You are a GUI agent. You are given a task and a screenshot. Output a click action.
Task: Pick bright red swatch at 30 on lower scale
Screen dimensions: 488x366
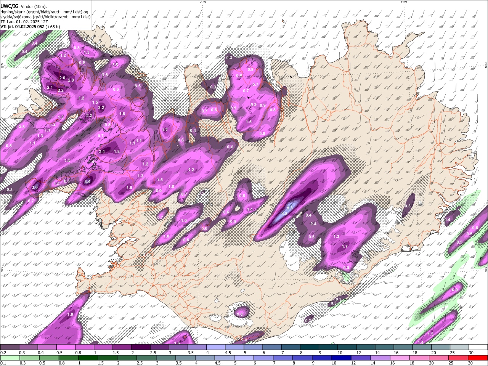(478, 358)
